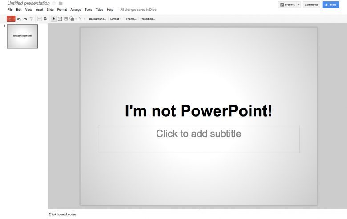
Task: Select the line tool
Action: tap(80, 19)
